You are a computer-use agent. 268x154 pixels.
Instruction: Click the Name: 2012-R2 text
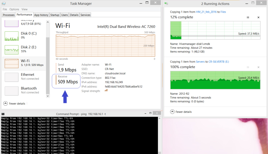179,94
